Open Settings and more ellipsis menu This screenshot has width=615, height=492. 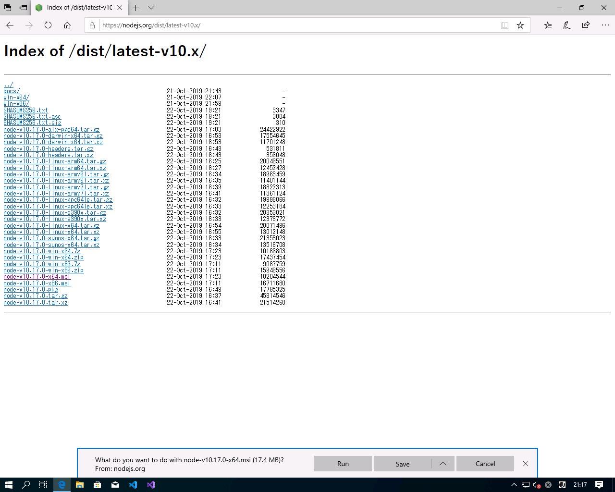(x=605, y=25)
